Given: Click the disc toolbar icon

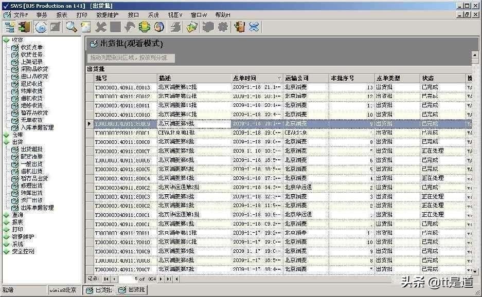Looking at the screenshot, I should pos(41,27).
